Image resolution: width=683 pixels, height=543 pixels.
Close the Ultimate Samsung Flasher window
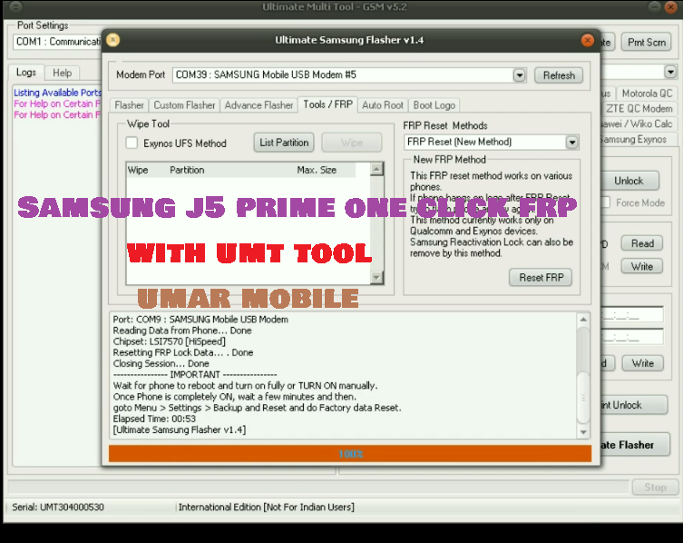[x=587, y=41]
